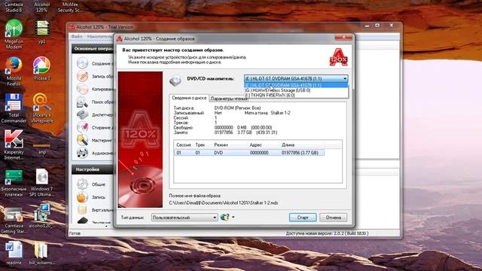The image size is (482, 271).
Task: Select 'Стирание дисков' eraser icon
Action: tap(82, 127)
